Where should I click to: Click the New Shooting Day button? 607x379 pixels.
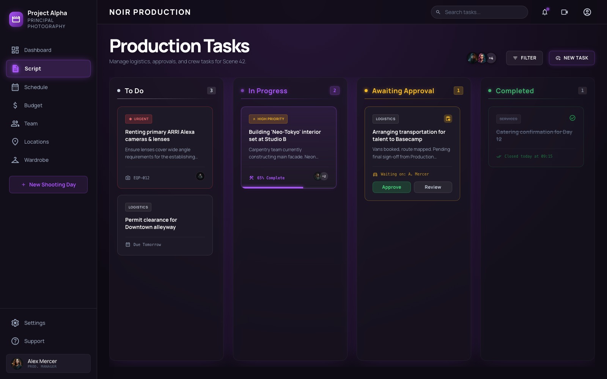click(48, 185)
